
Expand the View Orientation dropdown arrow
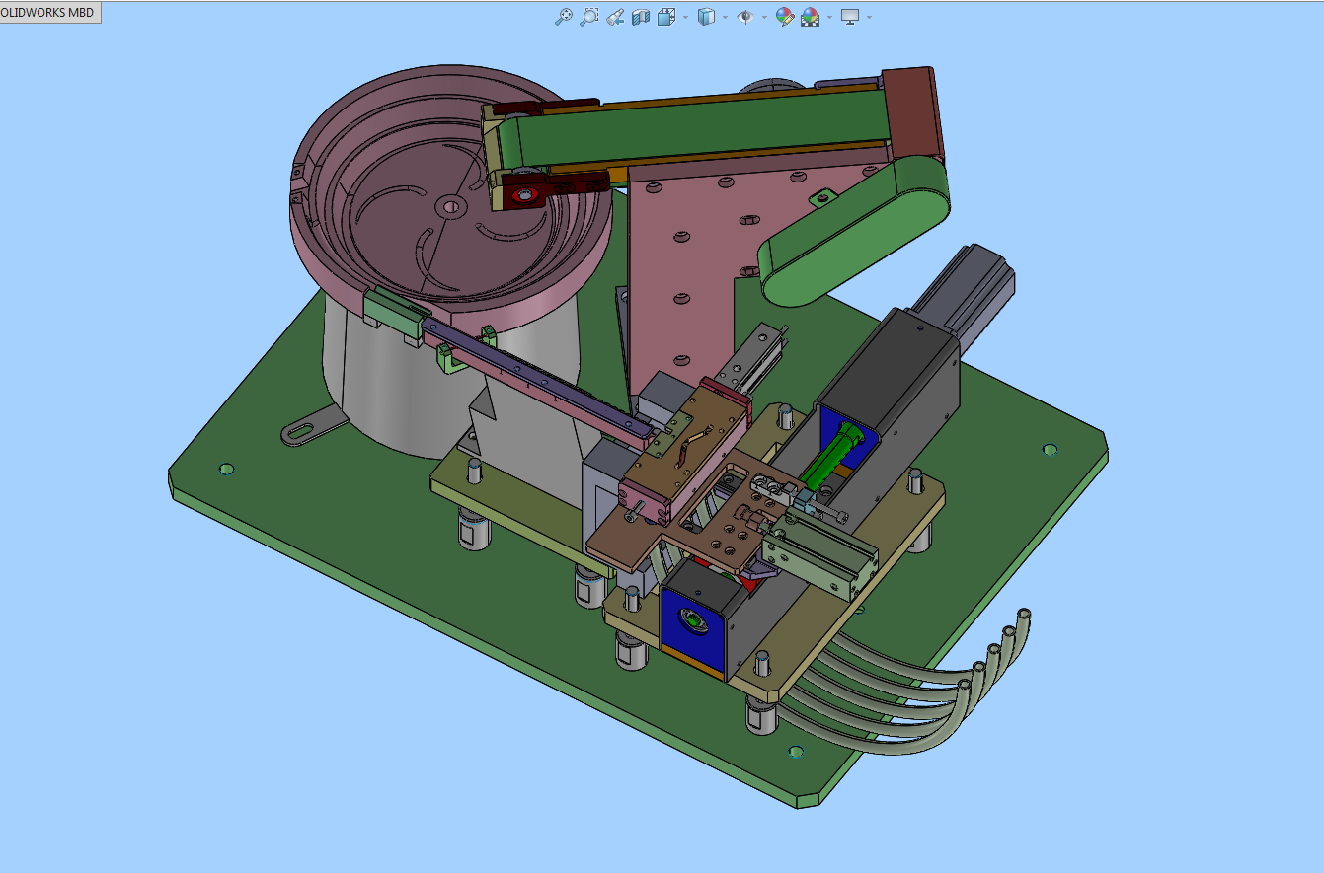tap(685, 17)
